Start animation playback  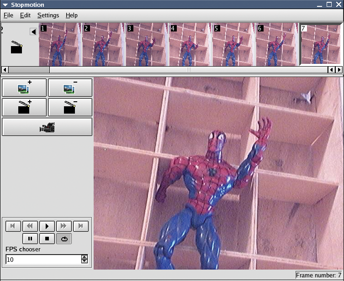click(x=47, y=226)
